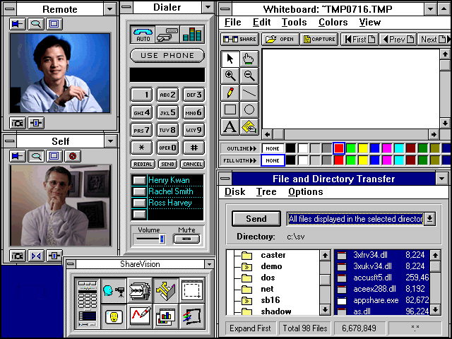Choose the yellow outline color swatch
452x339 pixels.
click(363, 148)
